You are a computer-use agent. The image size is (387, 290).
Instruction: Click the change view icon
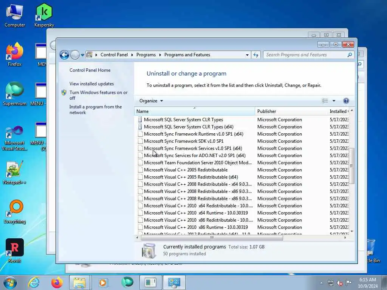325,100
